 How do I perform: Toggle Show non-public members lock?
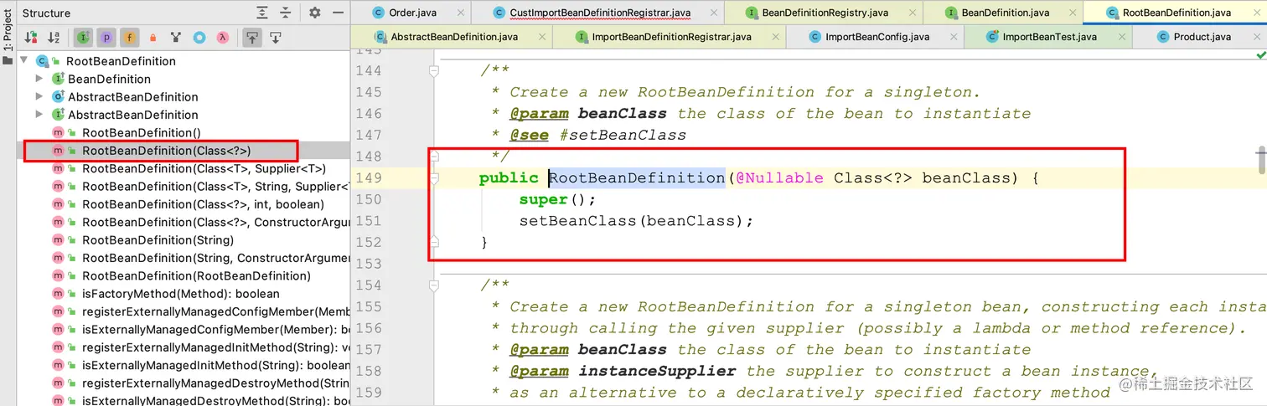153,38
